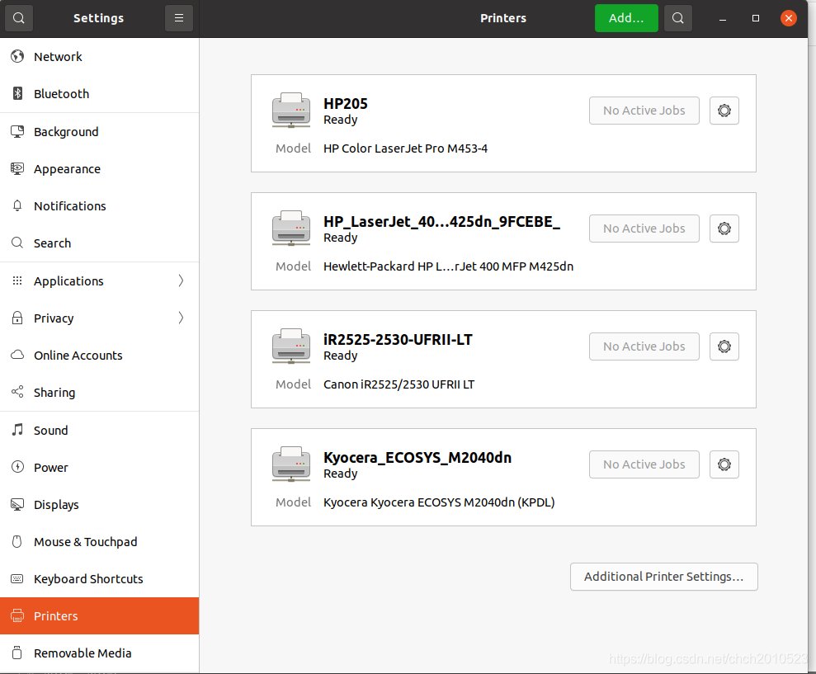This screenshot has width=816, height=674.
Task: Go to Bluetooth settings
Action: click(x=99, y=94)
